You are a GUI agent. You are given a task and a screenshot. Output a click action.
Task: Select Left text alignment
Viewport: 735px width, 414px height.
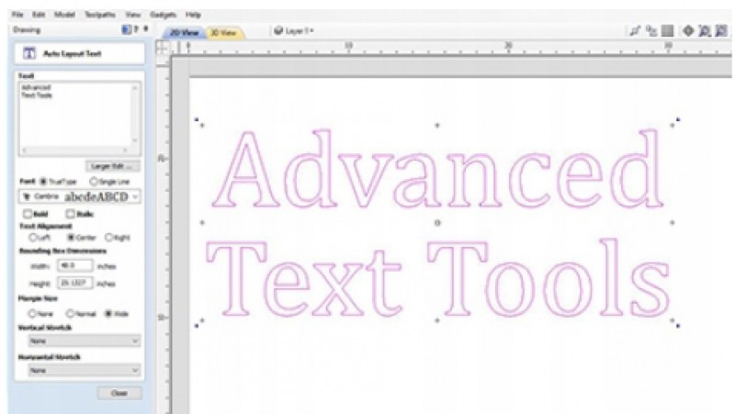(33, 237)
